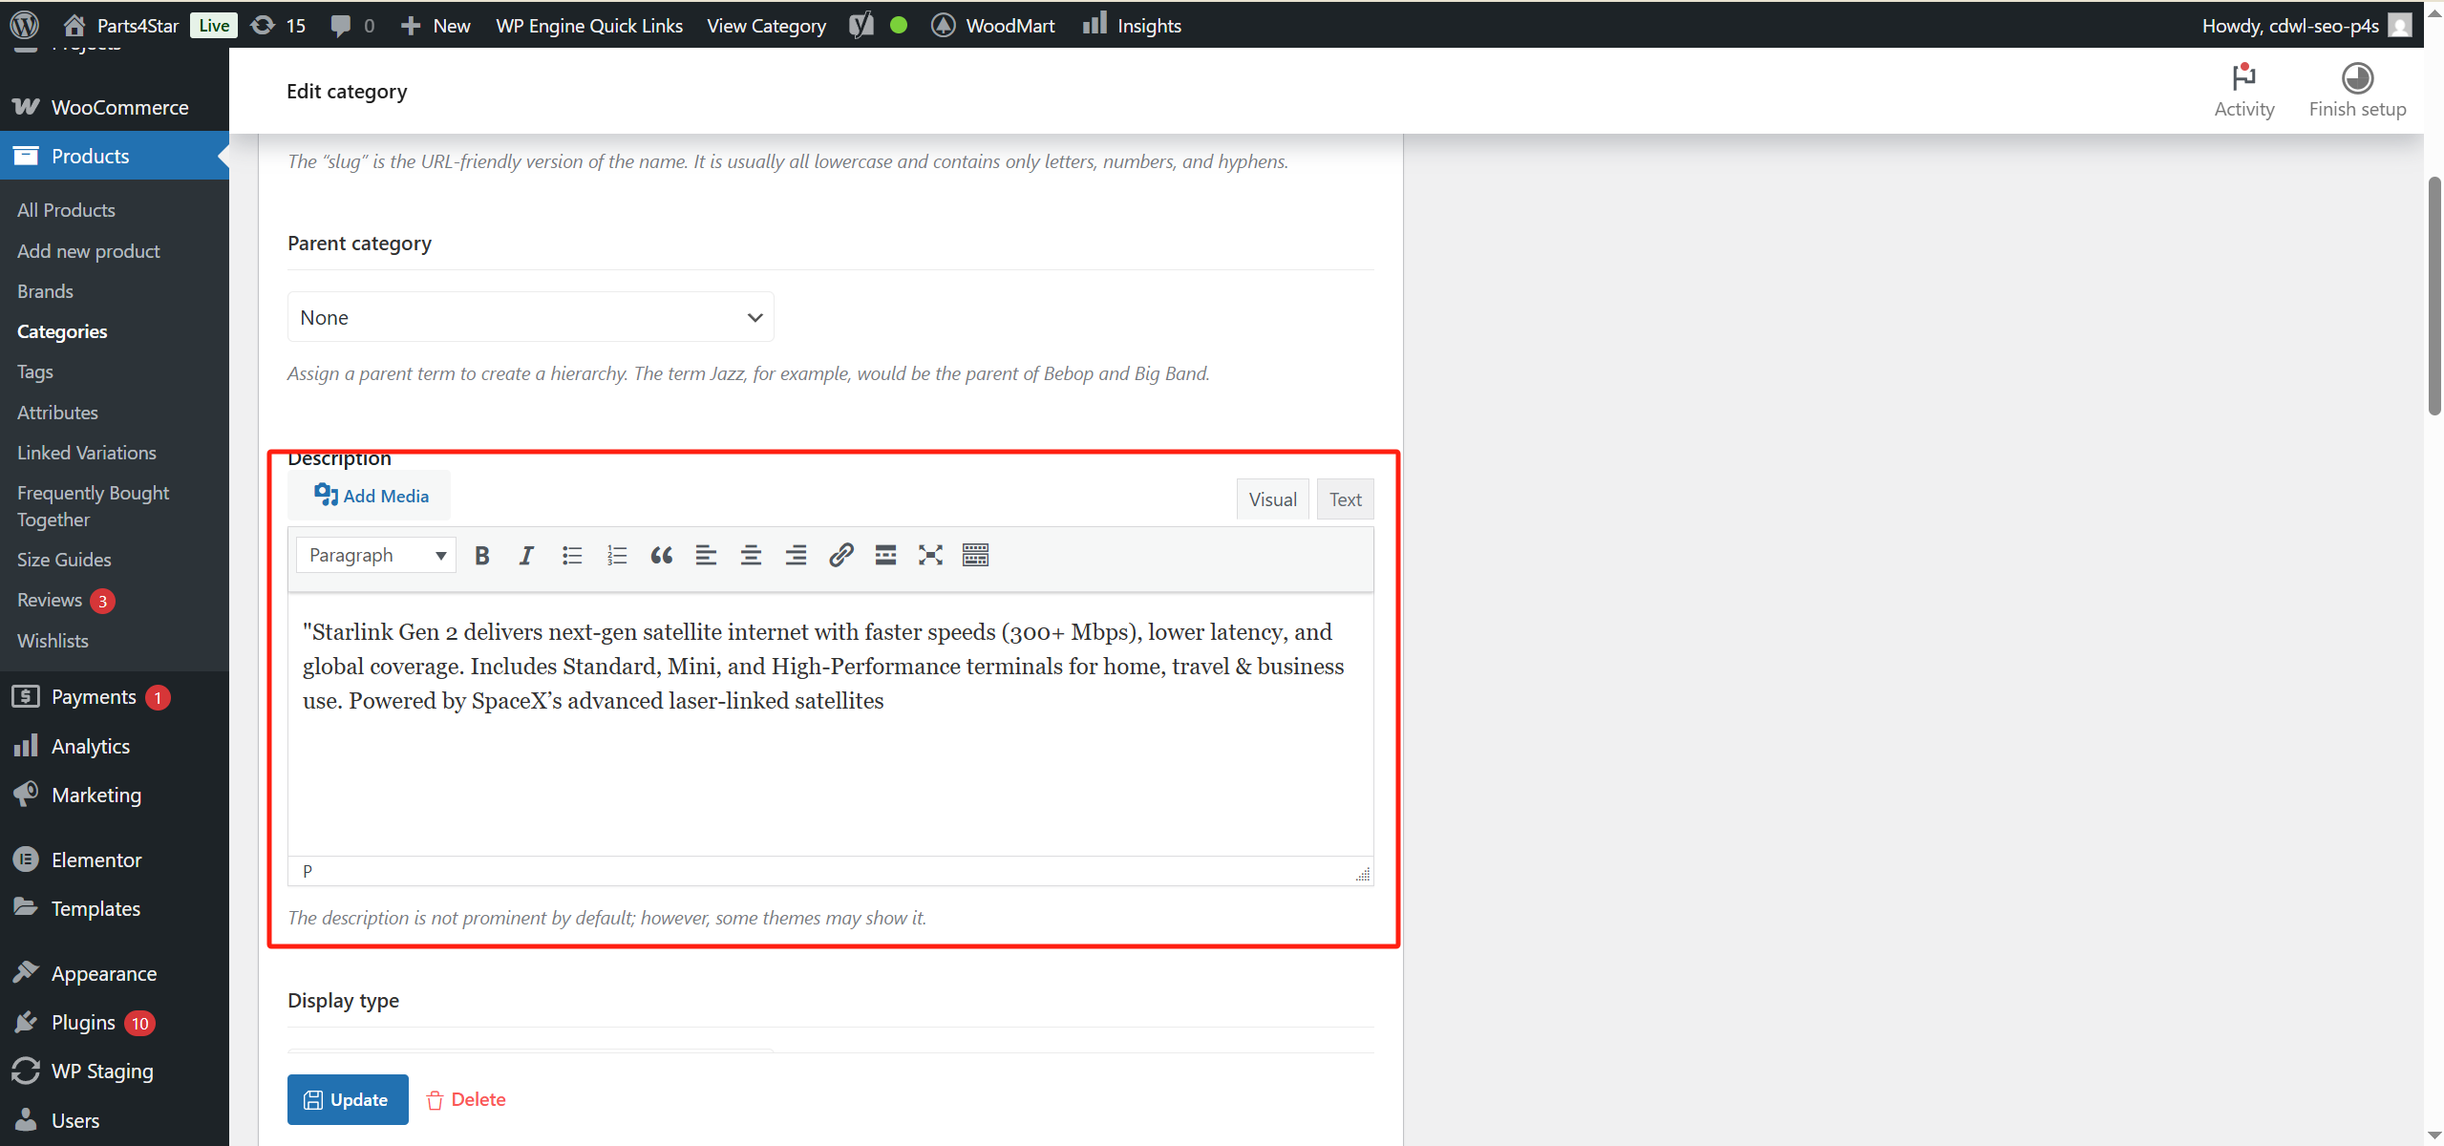Insert a bulleted list
Image resolution: width=2444 pixels, height=1146 pixels.
pos(571,556)
